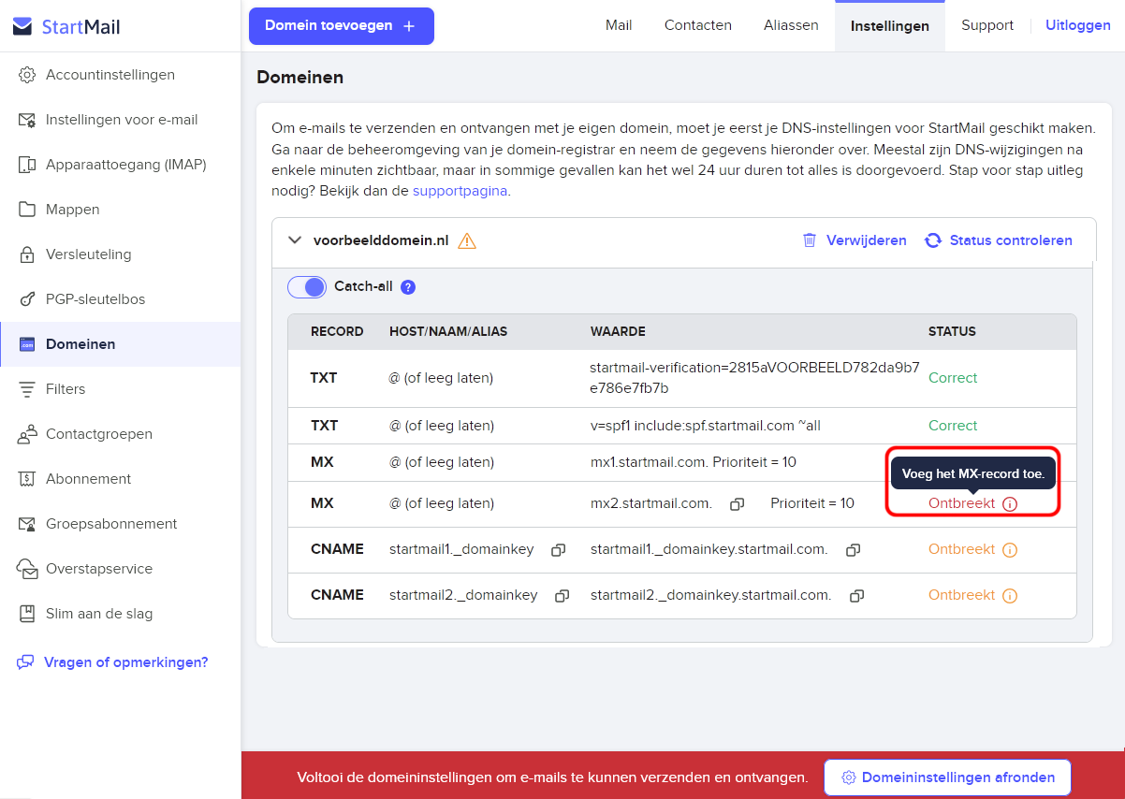Click info icon in startmail2 CNAME status
The height and width of the screenshot is (799, 1125).
[1009, 596]
